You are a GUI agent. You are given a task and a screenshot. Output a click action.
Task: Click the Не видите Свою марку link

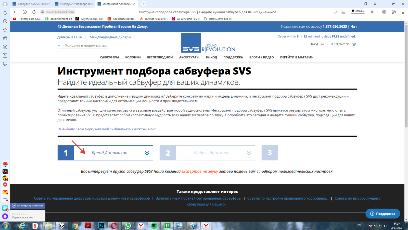pos(106,129)
